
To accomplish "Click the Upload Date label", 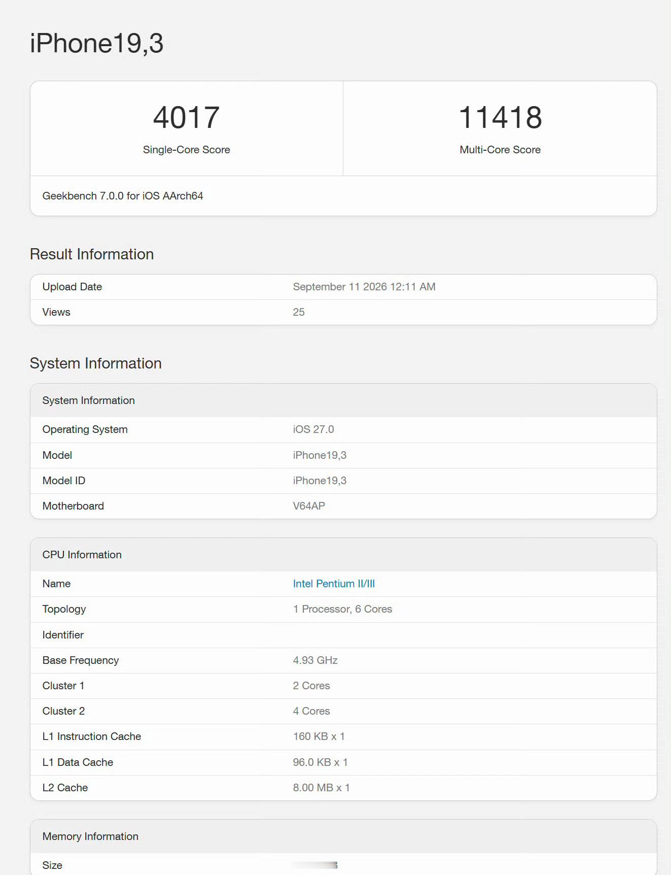I will point(72,287).
